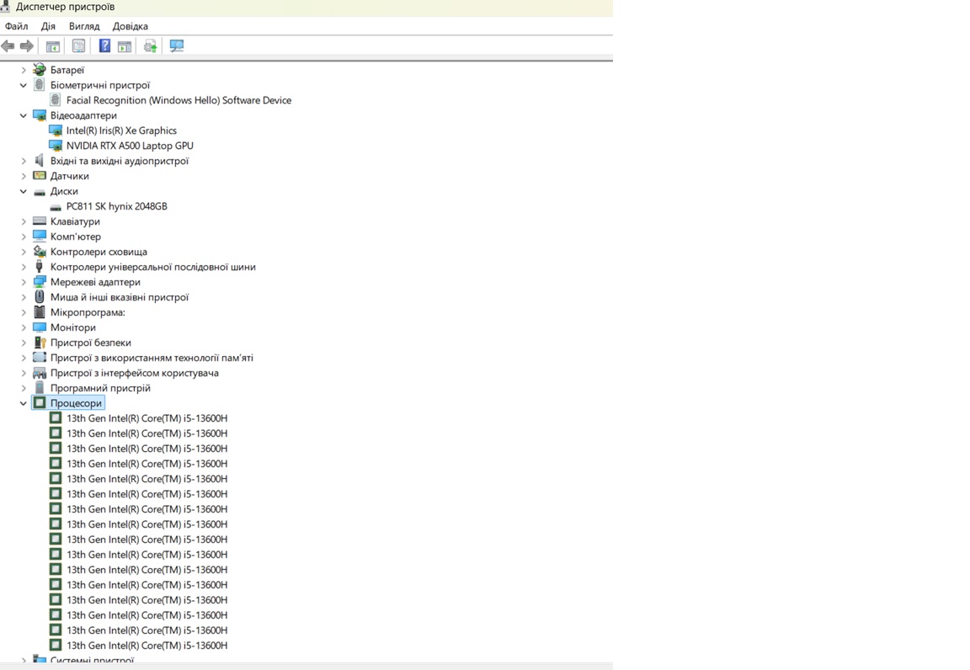Select PC811 SK hynix 2048GB text

(117, 206)
